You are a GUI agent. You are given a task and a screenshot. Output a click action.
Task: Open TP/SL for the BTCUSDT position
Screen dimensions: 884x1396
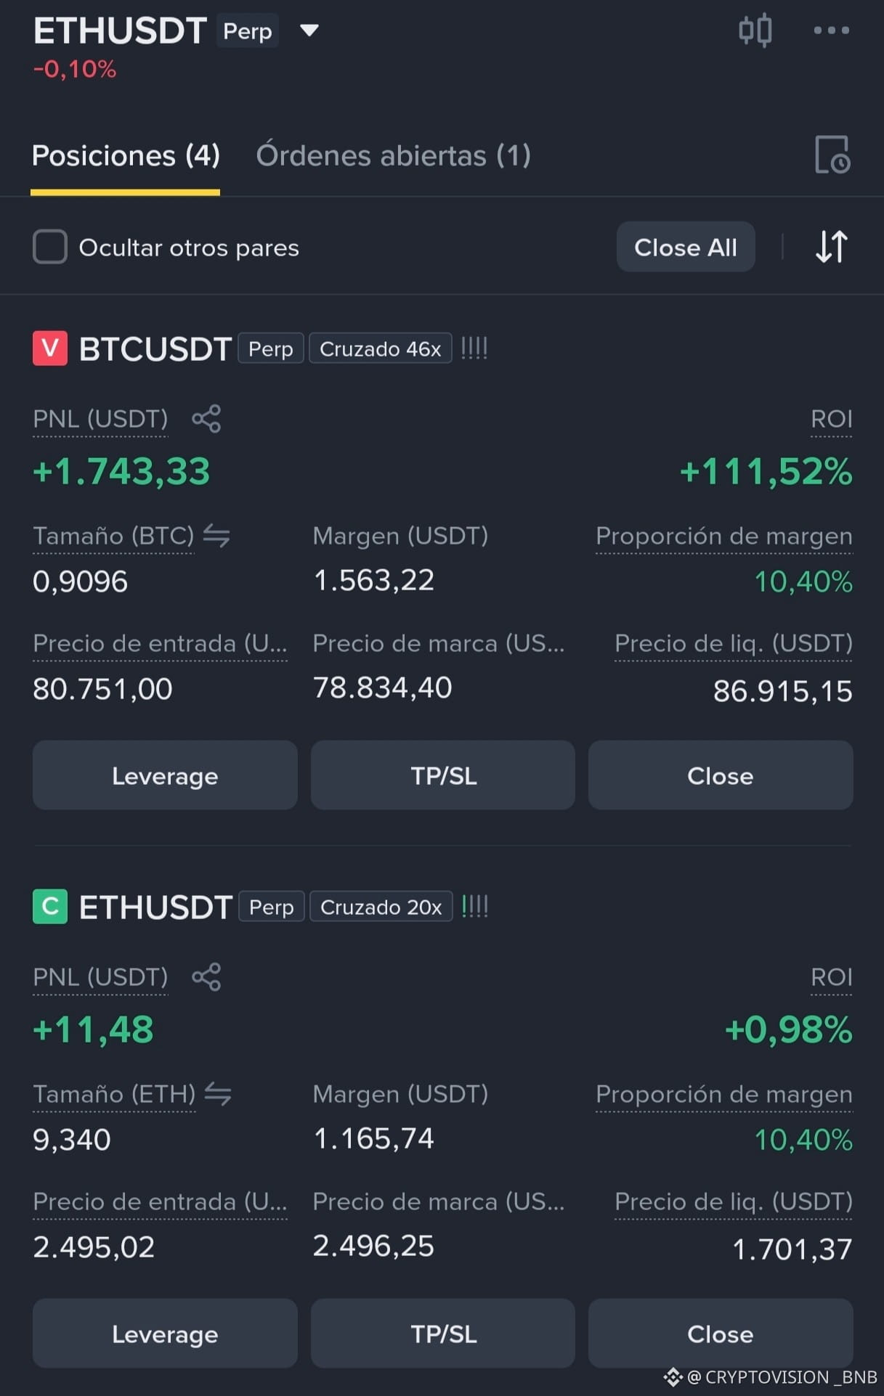pyautogui.click(x=443, y=775)
